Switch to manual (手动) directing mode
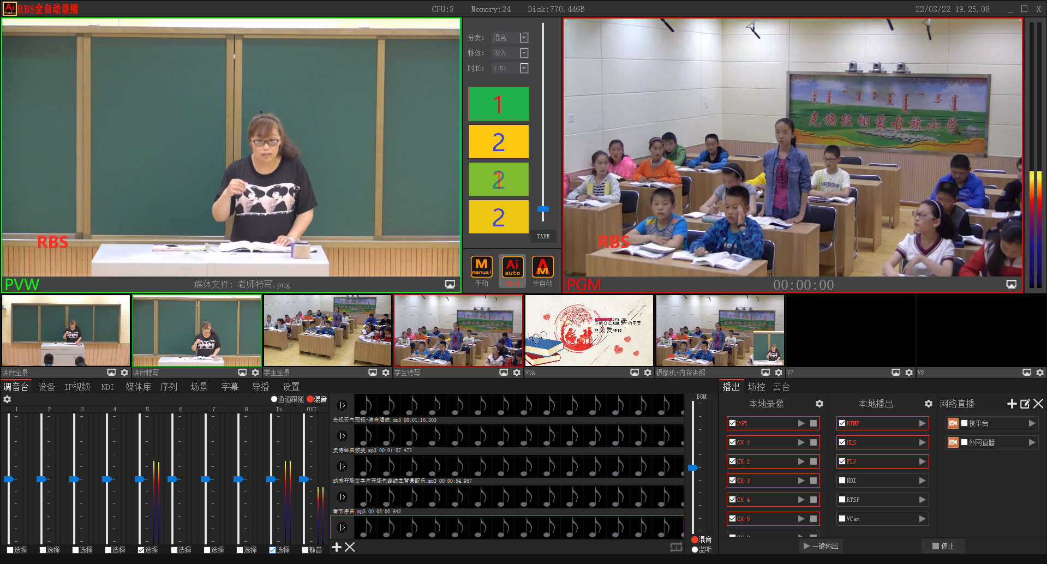Image resolution: width=1047 pixels, height=564 pixels. pos(481,267)
